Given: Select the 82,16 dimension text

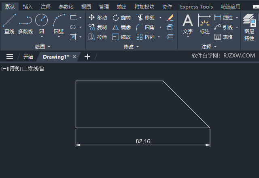Looking at the screenshot, I should pos(143,141).
